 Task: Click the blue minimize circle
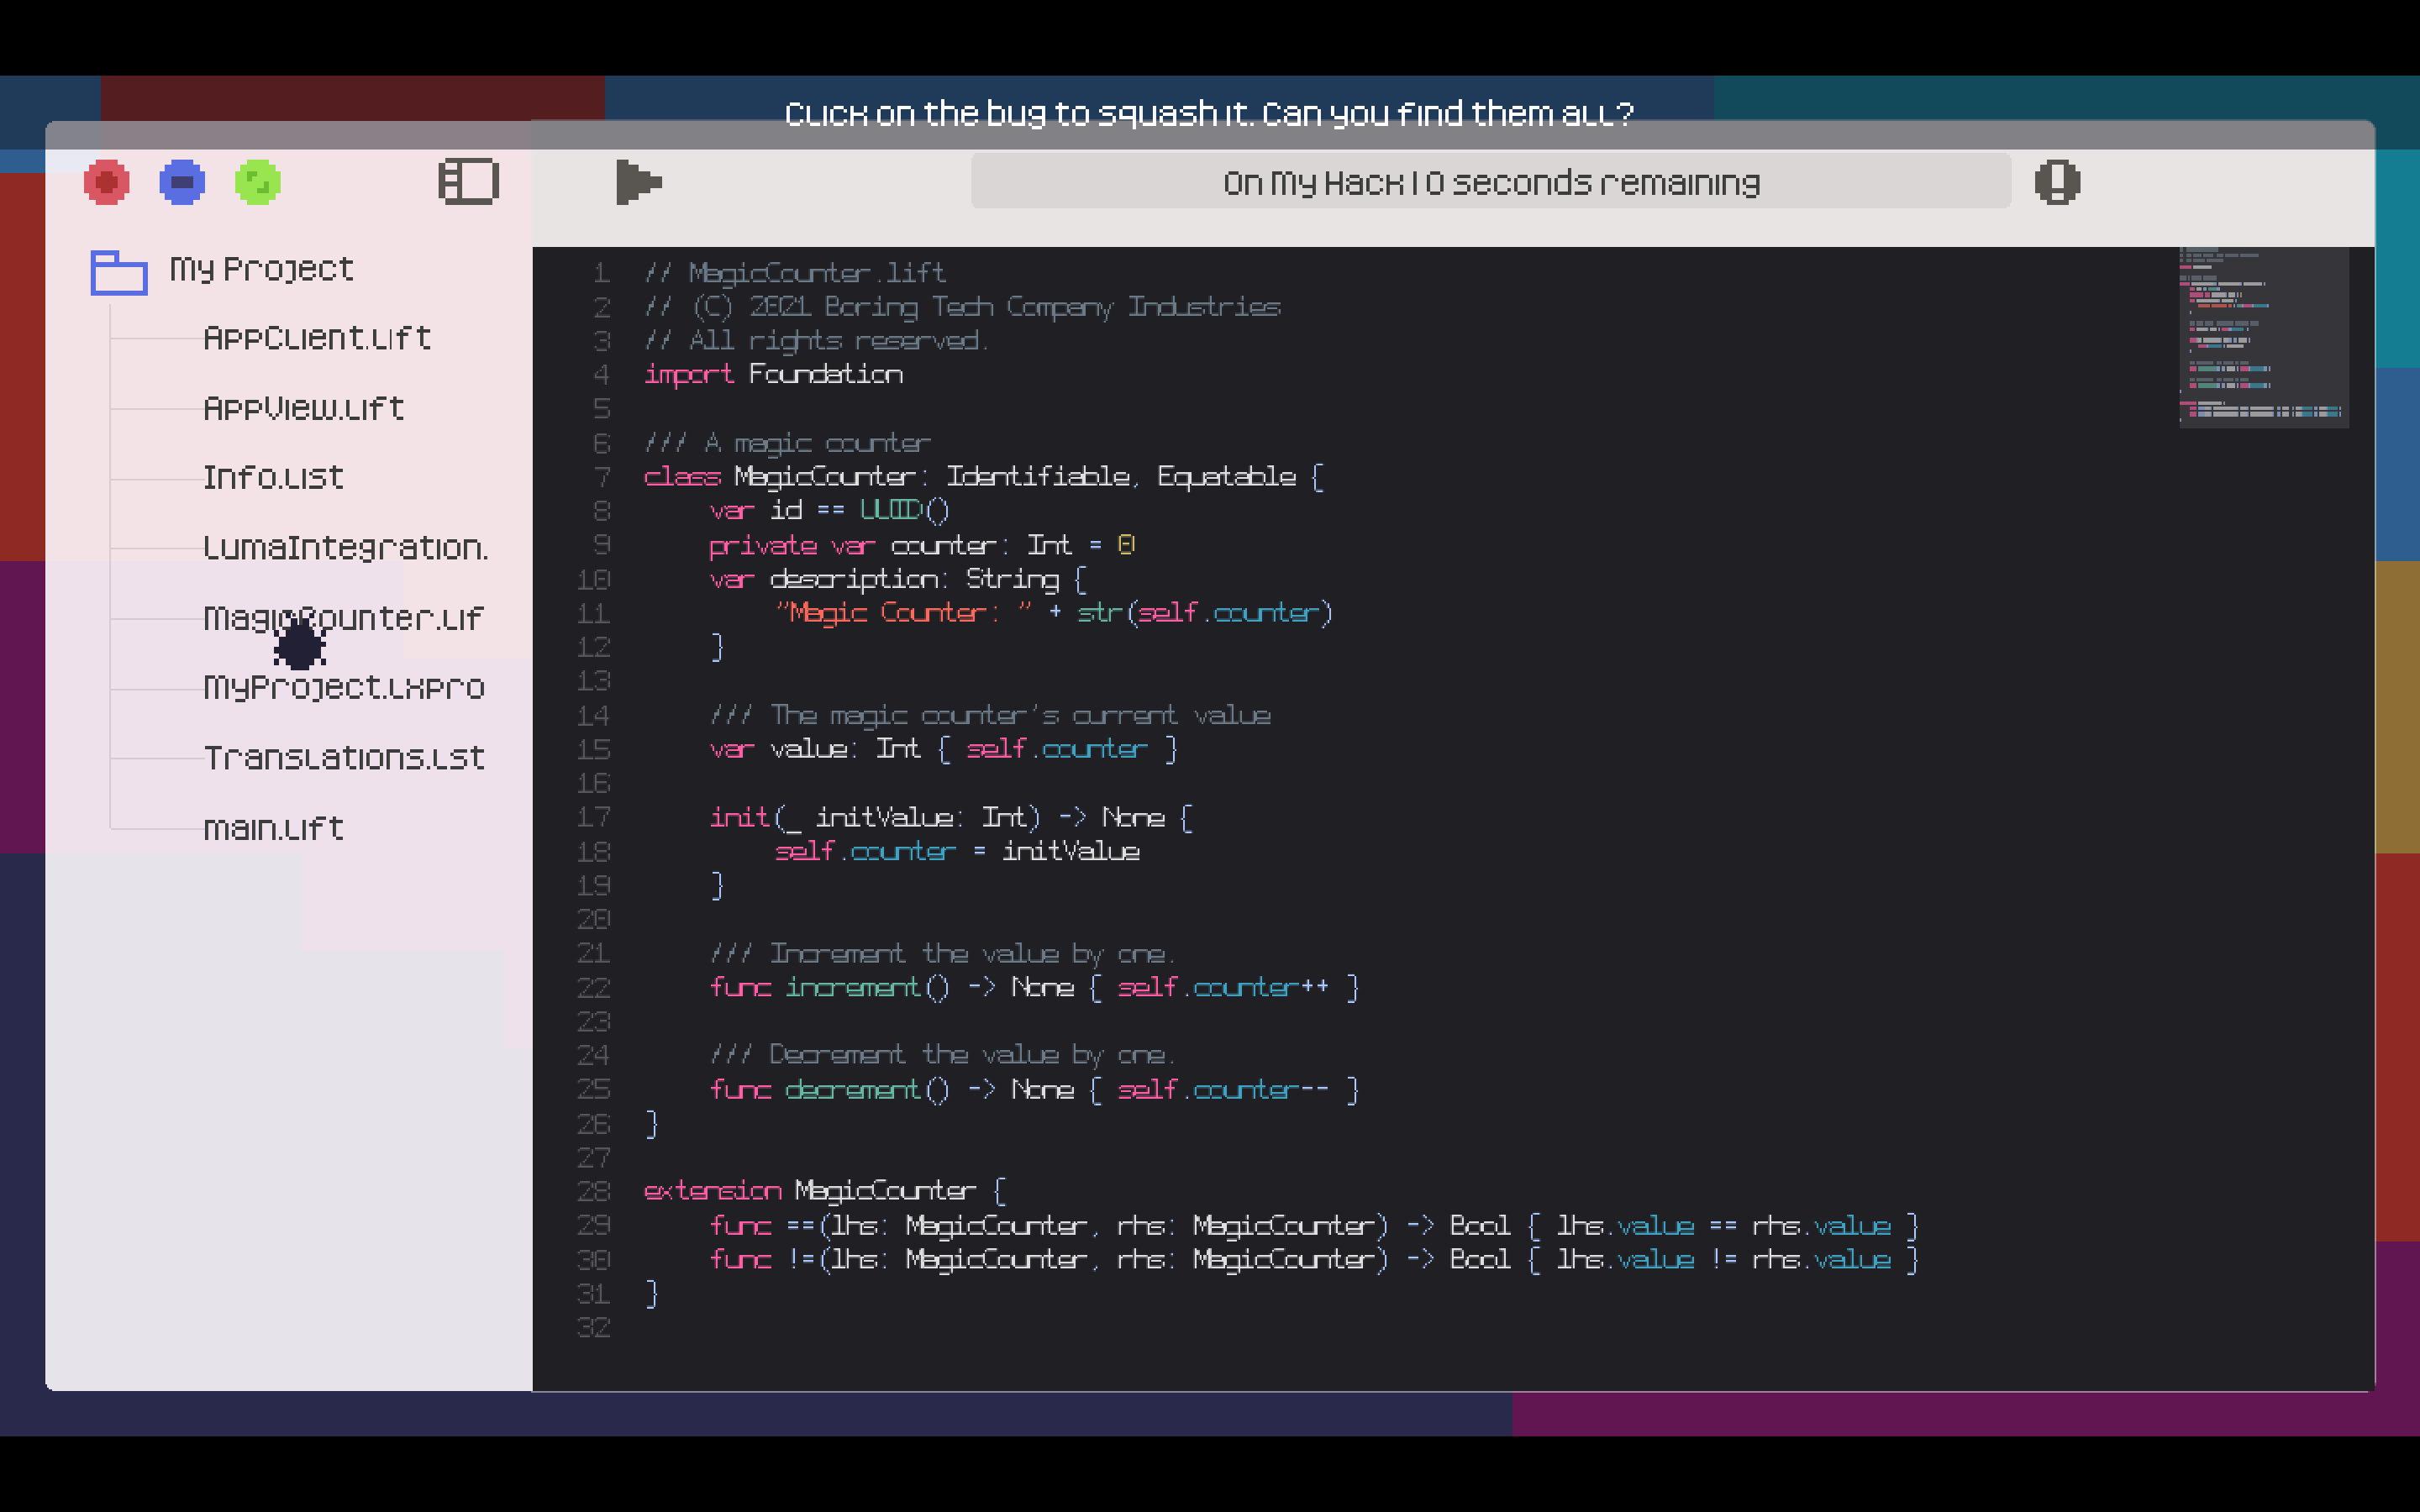(x=182, y=182)
